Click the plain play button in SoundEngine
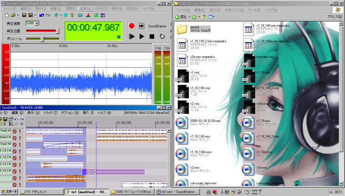 click(142, 36)
